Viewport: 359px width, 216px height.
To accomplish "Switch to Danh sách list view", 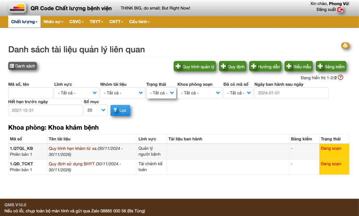I will (x=22, y=66).
